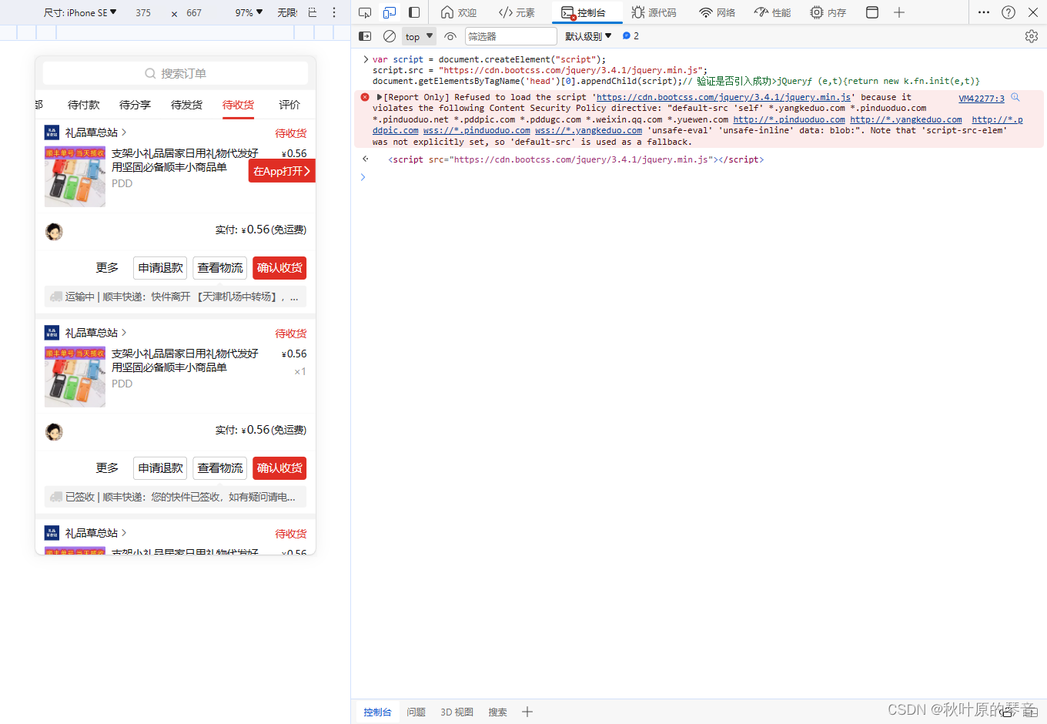The height and width of the screenshot is (724, 1047).
Task: Tap 确认收货 on the second order
Action: click(279, 468)
